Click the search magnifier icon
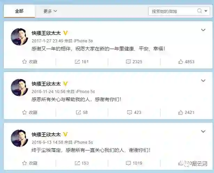This screenshot has height=173, width=214. tap(199, 11)
